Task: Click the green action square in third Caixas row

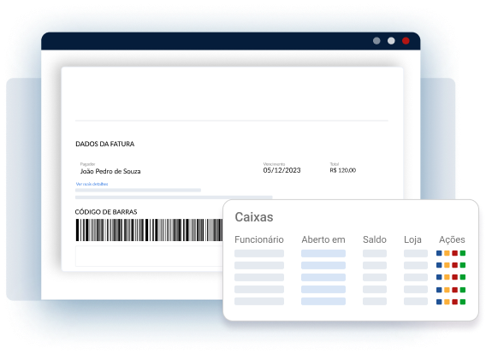Action: click(x=463, y=277)
